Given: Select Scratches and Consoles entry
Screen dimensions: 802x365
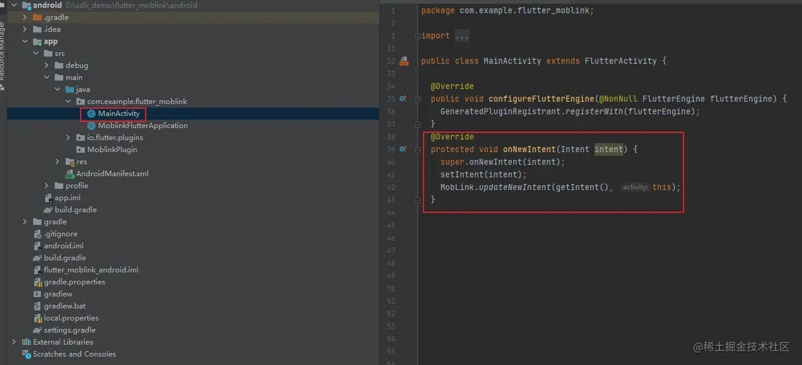Looking at the screenshot, I should click(75, 354).
